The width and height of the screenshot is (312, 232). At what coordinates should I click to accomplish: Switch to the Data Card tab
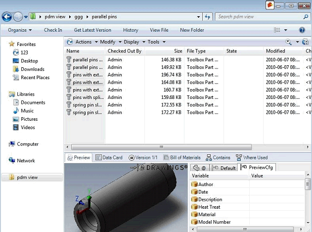tap(109, 158)
